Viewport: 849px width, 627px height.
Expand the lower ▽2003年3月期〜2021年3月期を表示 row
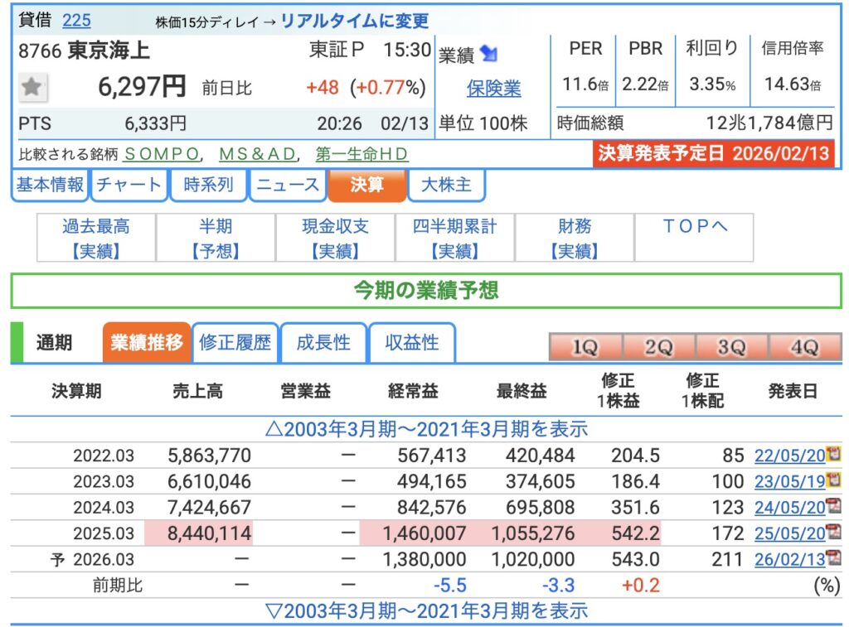pos(426,611)
